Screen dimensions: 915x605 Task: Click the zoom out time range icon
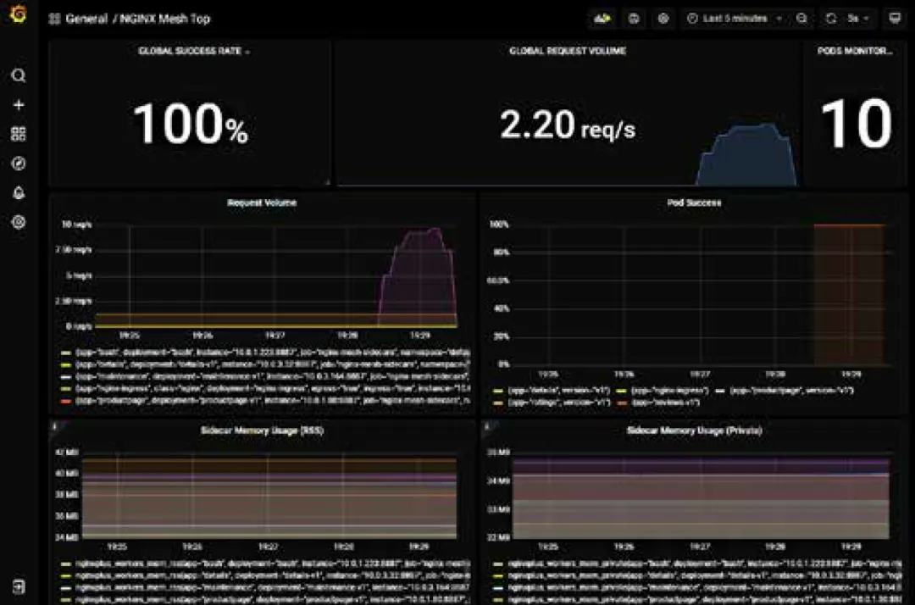[x=801, y=19]
